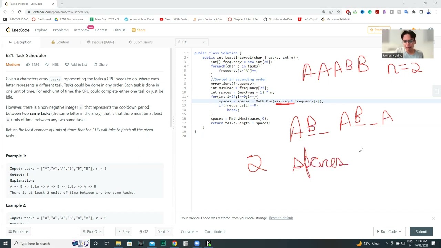Click the browser zoom magnifier icon

tap(324, 12)
